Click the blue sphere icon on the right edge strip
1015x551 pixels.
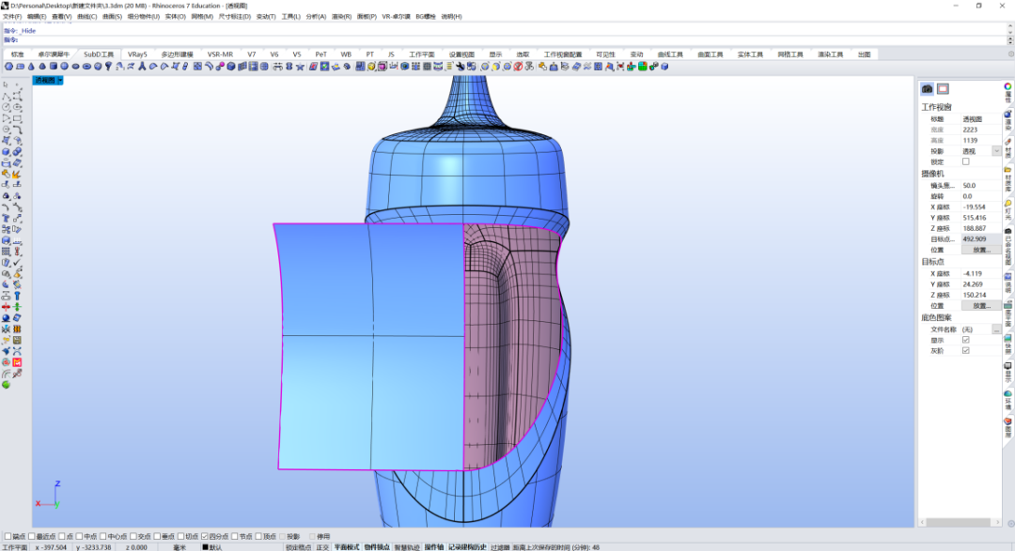[1007, 115]
